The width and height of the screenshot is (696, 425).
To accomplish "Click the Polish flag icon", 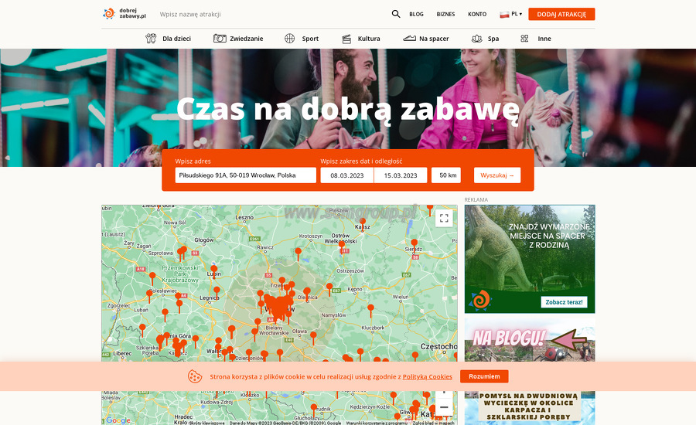I will tap(504, 14).
